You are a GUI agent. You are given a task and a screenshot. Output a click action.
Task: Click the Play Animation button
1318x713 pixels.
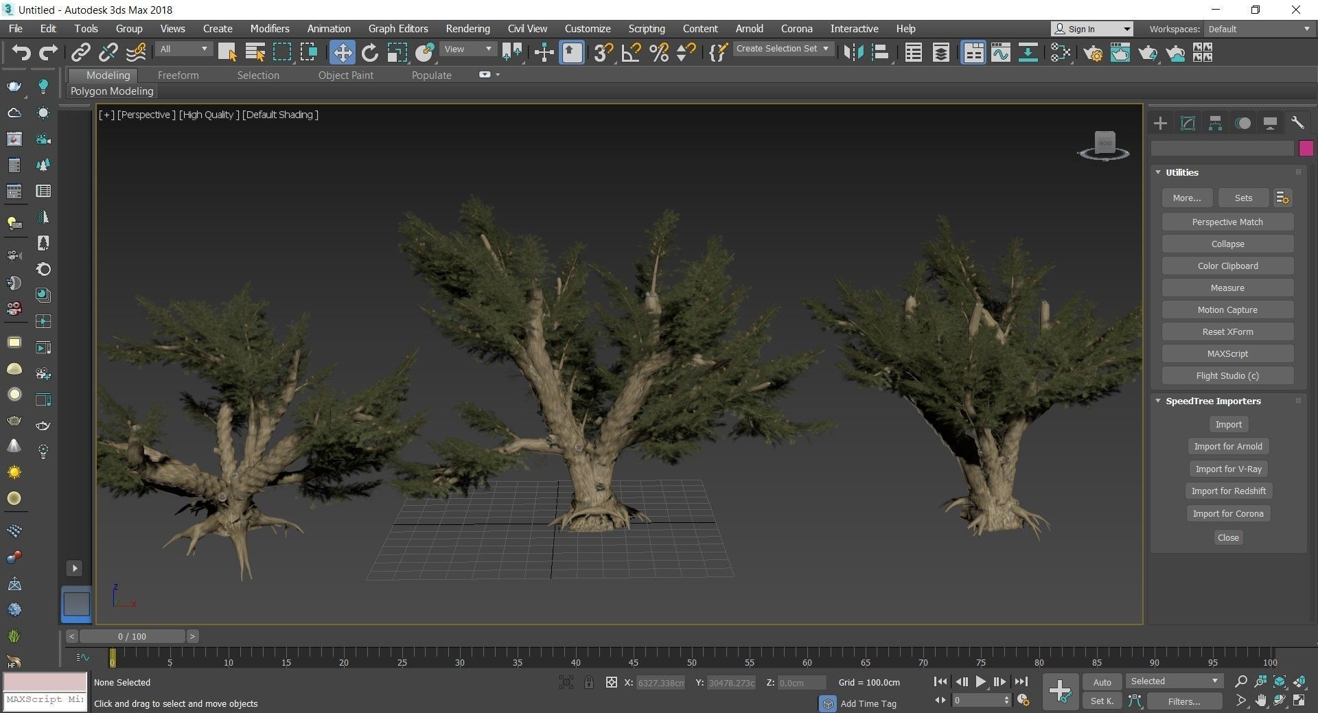coord(980,682)
